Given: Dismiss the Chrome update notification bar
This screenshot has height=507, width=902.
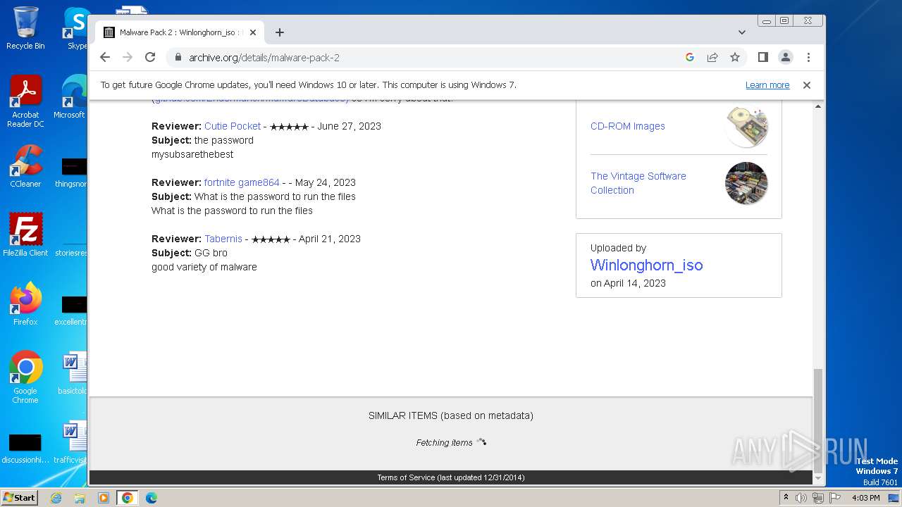Looking at the screenshot, I should (x=807, y=85).
